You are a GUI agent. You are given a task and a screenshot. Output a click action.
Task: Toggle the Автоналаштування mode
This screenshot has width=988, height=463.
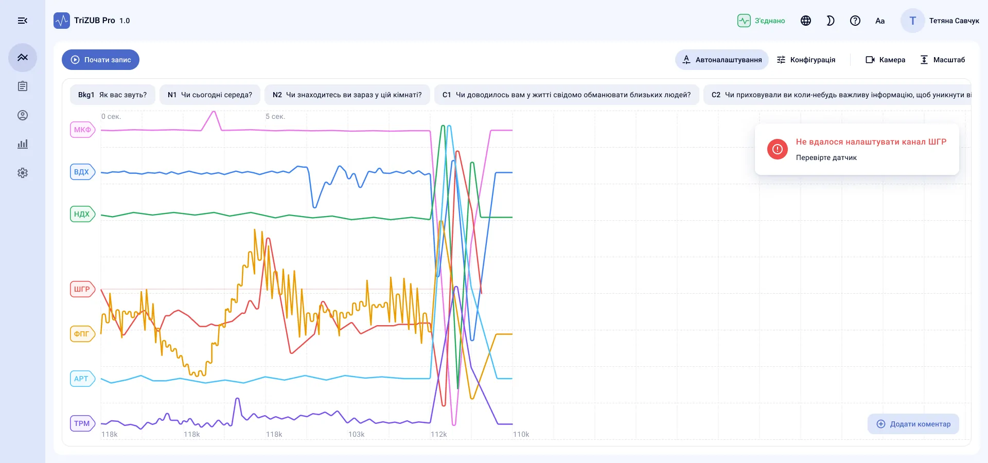(722, 60)
